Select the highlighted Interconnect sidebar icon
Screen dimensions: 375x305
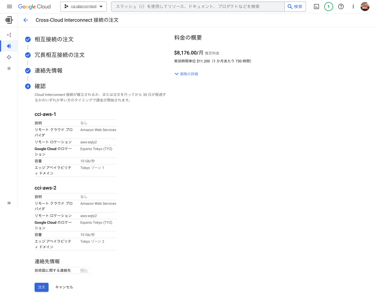(9, 46)
